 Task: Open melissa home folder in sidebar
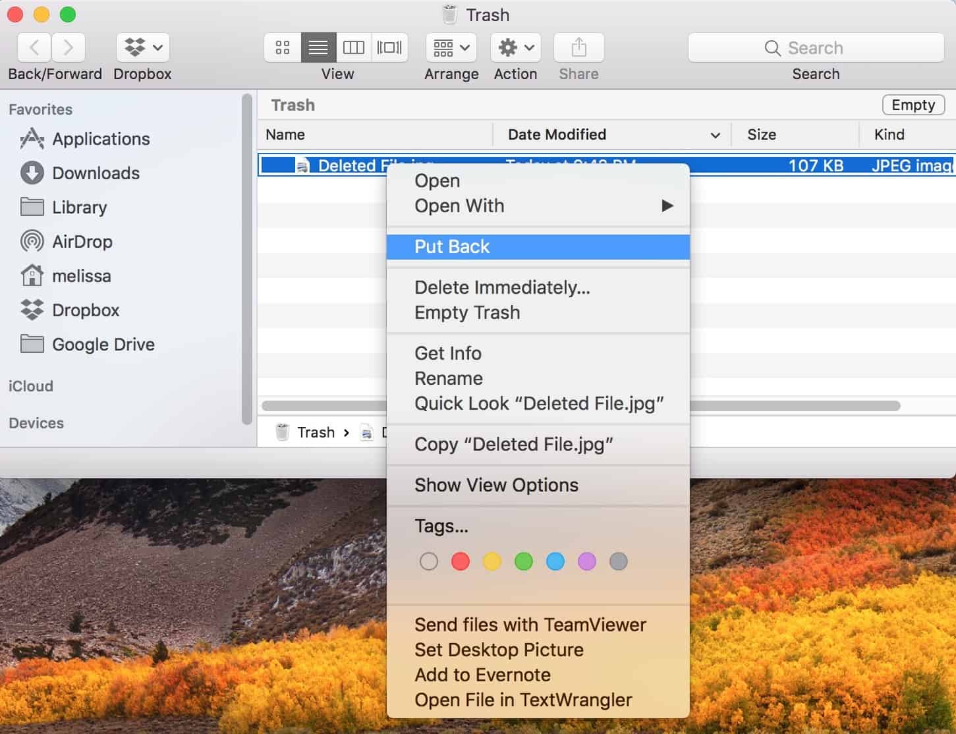tap(81, 276)
